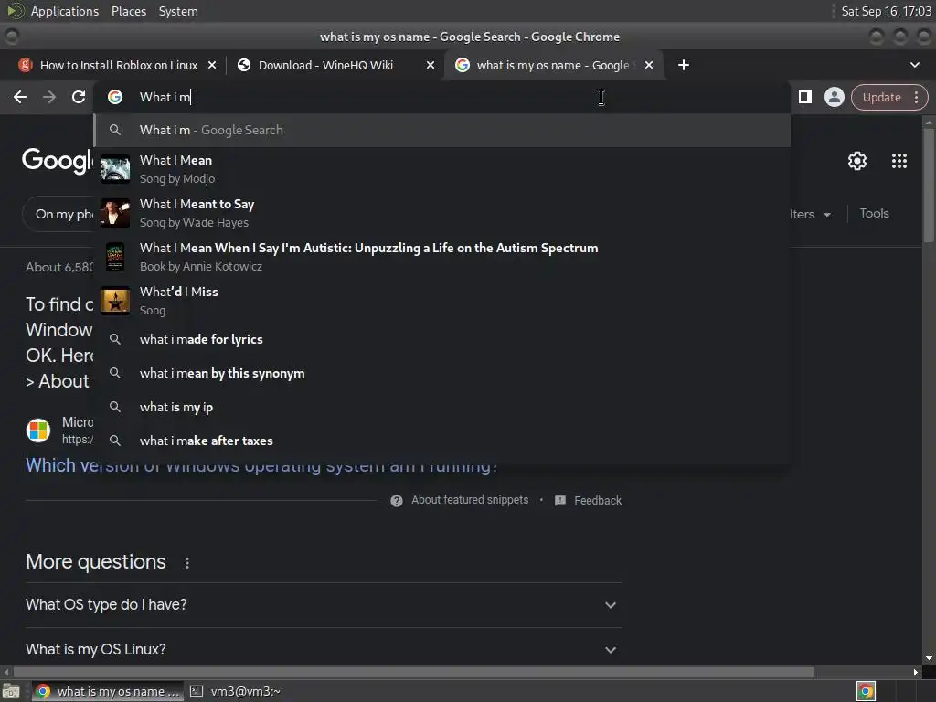Viewport: 936px width, 702px height.
Task: Click the Update button in toolbar
Action: pos(881,97)
